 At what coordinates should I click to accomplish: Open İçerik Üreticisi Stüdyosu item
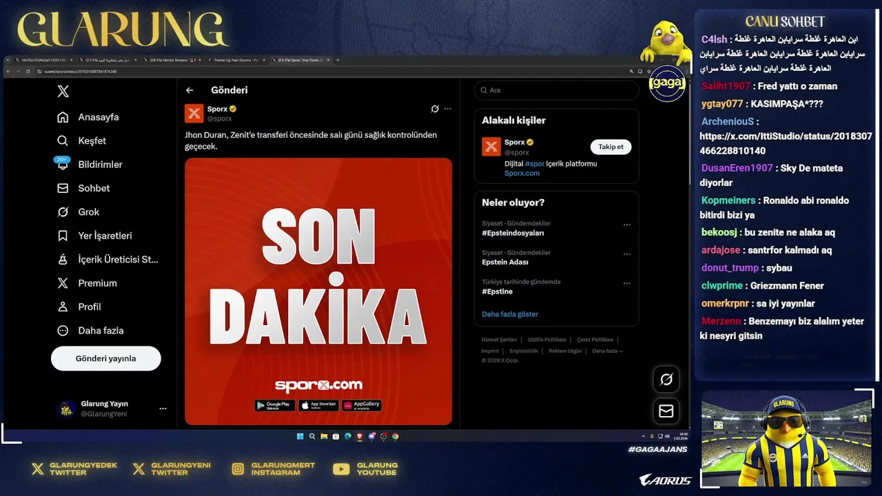pos(107,259)
